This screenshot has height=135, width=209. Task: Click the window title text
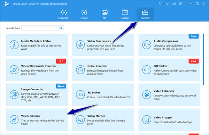pyautogui.click(x=40, y=4)
